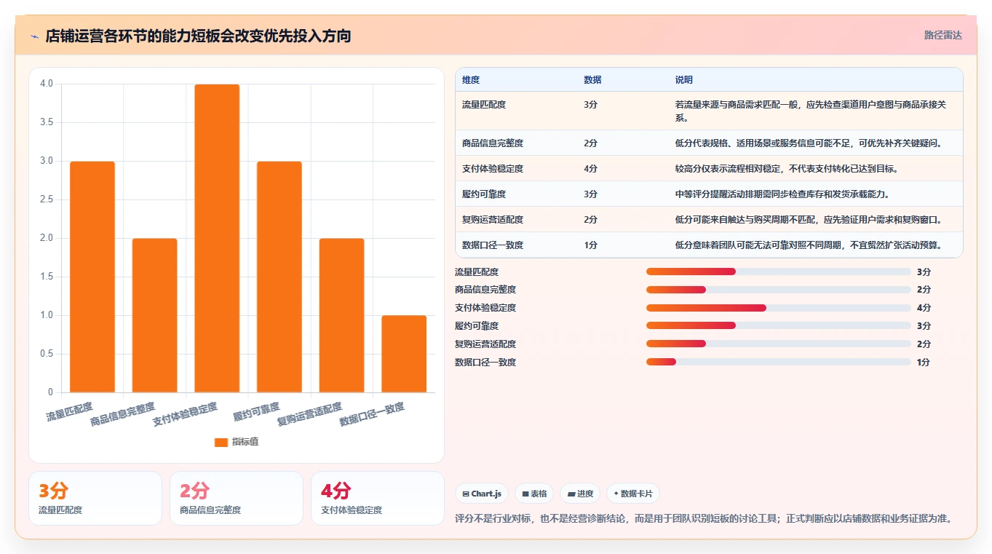Click the description starting 若流量来源与商品需求
The width and height of the screenshot is (992, 554).
811,111
